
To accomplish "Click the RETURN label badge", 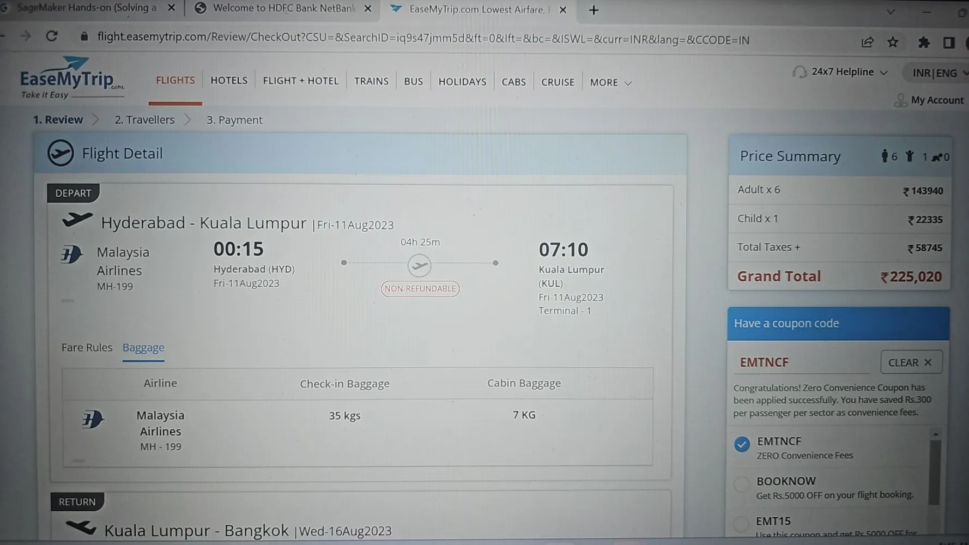I will (x=77, y=502).
